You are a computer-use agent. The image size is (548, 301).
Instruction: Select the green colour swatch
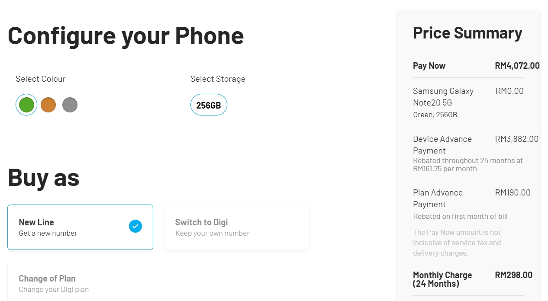pyautogui.click(x=26, y=105)
